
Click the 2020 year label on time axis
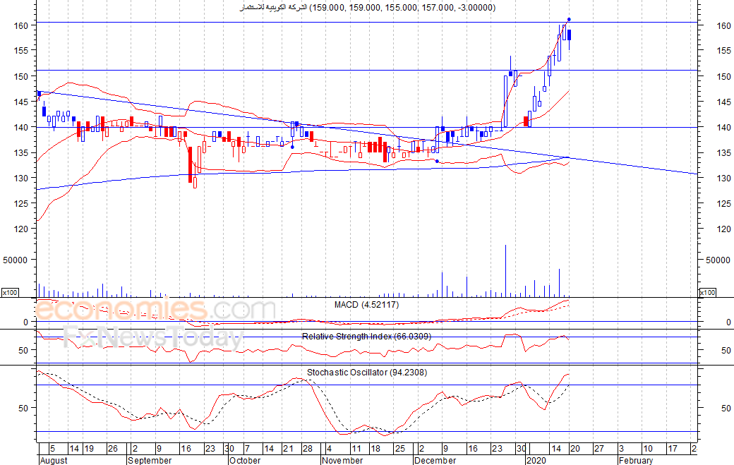coord(538,460)
